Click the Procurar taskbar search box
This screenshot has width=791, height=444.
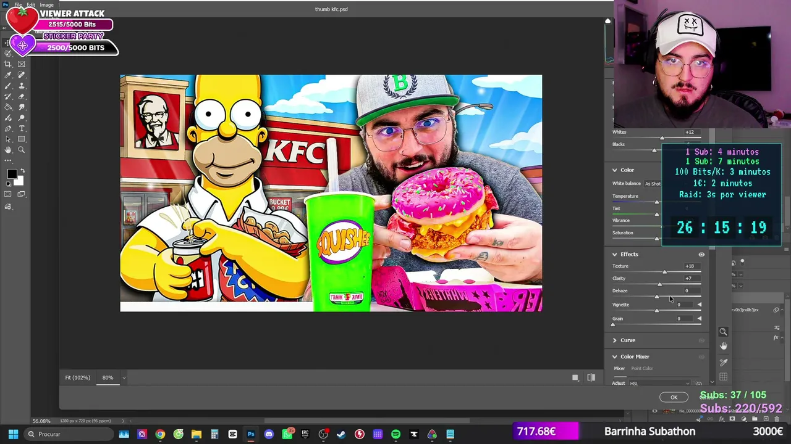point(68,434)
